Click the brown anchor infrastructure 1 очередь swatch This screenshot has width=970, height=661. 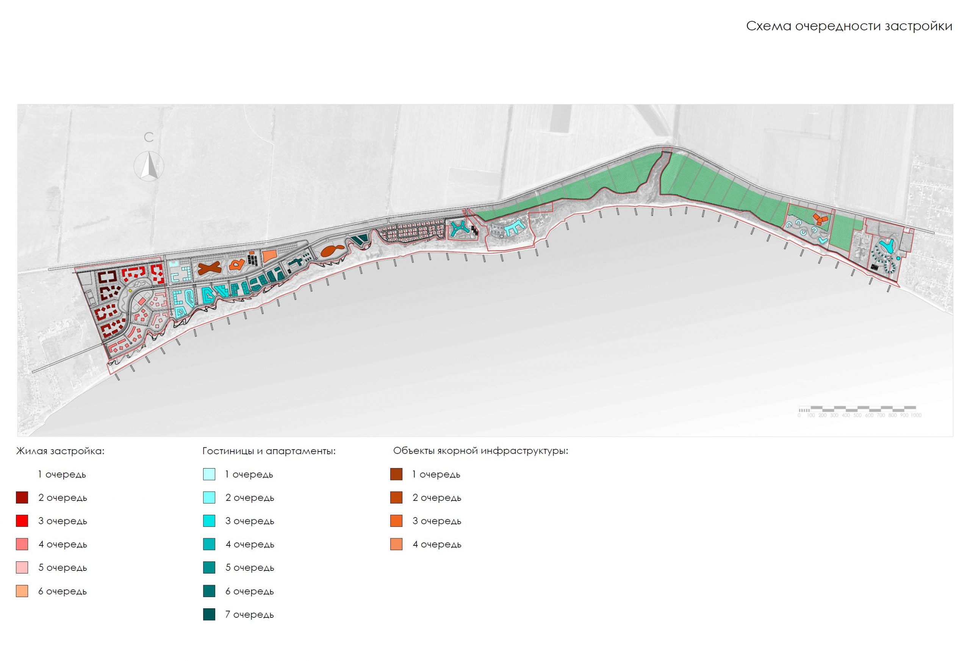pos(396,475)
